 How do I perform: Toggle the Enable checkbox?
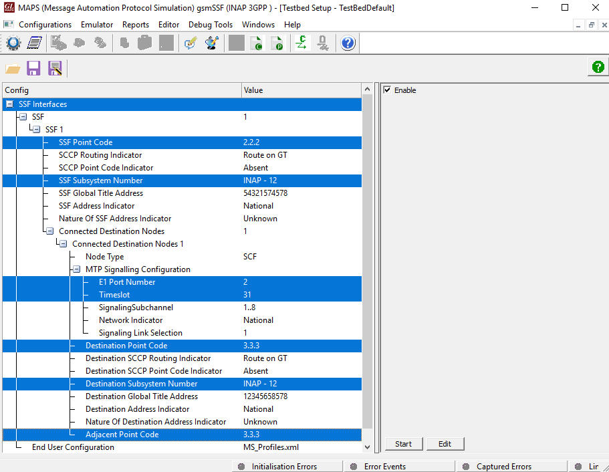pyautogui.click(x=386, y=91)
